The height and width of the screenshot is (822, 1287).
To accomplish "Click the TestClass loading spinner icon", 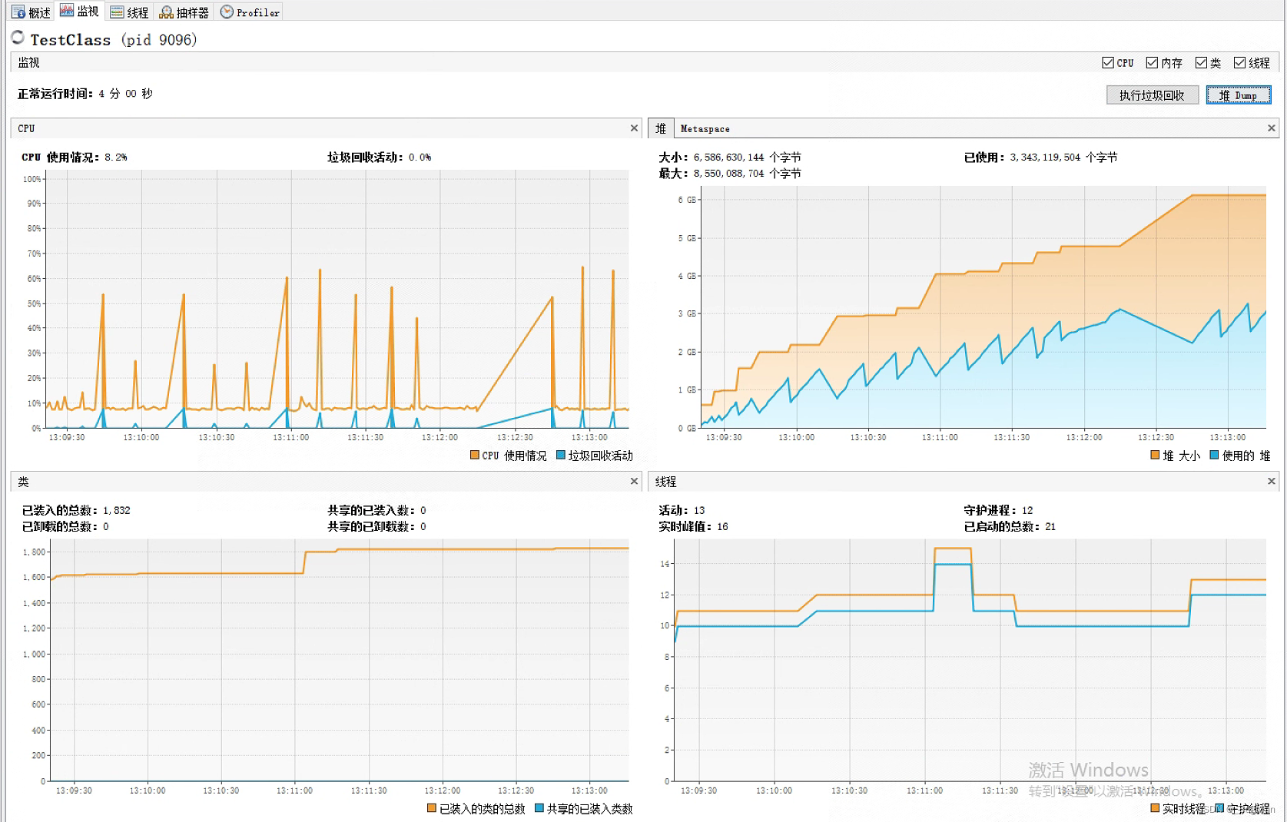I will pos(18,37).
